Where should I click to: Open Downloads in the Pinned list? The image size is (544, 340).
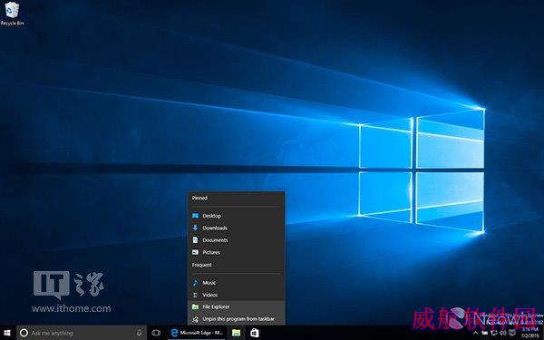[x=237, y=228]
